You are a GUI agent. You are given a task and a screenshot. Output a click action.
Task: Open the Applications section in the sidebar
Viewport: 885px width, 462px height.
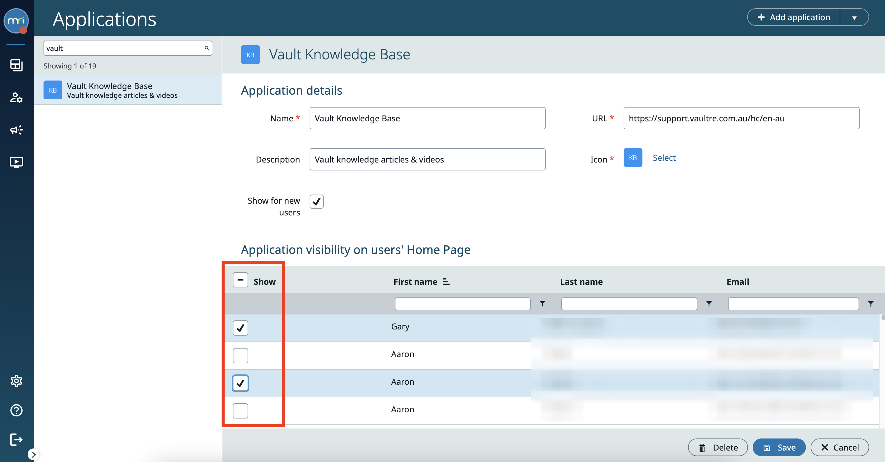[16, 65]
